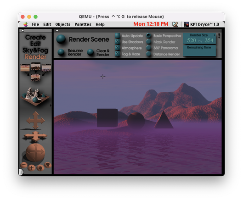Image resolution: width=243 pixels, height=200 pixels.
Task: Click the Render Size height value 354
Action: pyautogui.click(x=209, y=40)
